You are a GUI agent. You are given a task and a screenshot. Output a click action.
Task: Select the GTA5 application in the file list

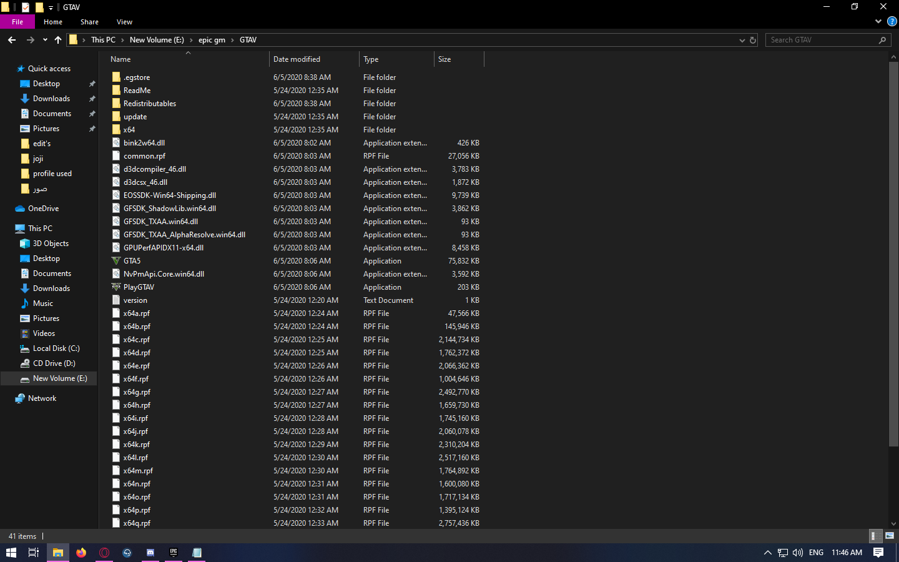[x=132, y=260]
